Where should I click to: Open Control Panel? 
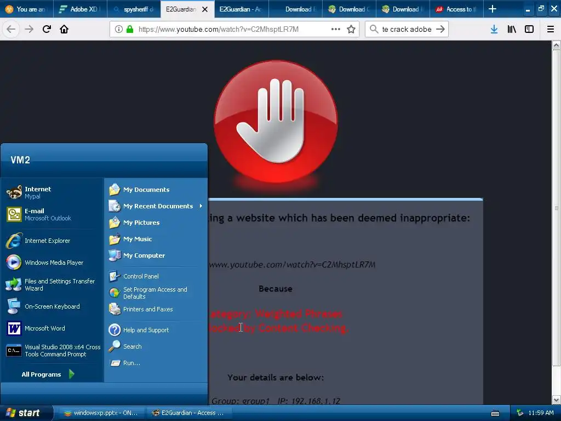[x=156, y=276]
